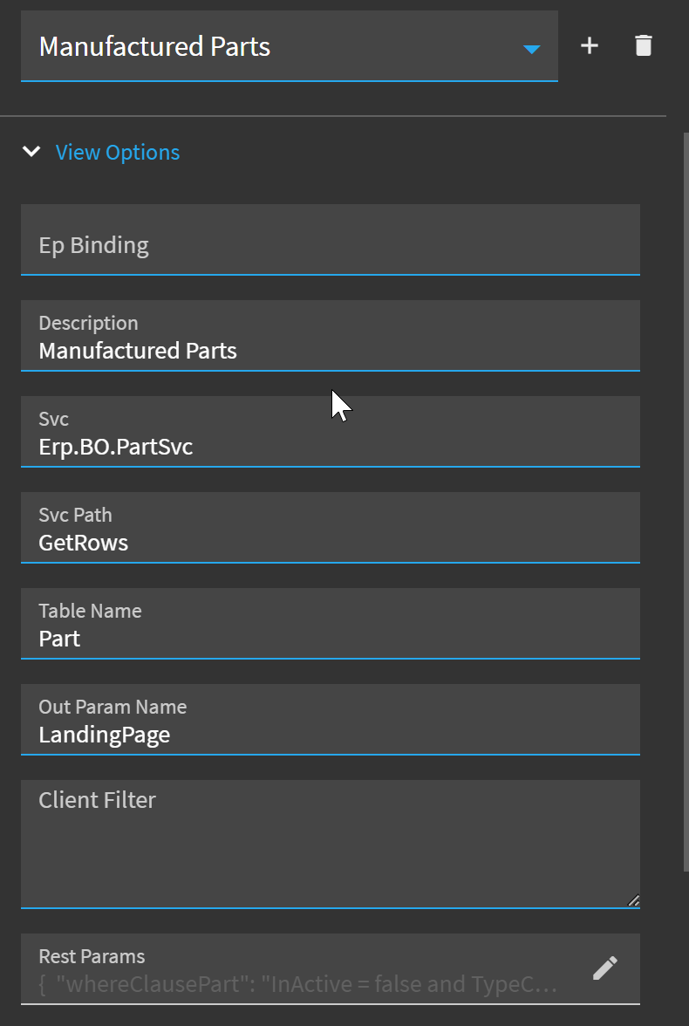Click inside the Client Filter text area
The image size is (689, 1026).
(331, 845)
